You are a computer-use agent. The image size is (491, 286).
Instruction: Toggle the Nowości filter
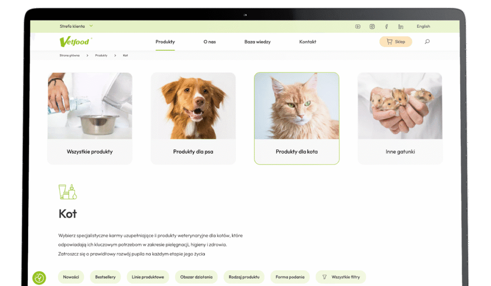click(71, 277)
